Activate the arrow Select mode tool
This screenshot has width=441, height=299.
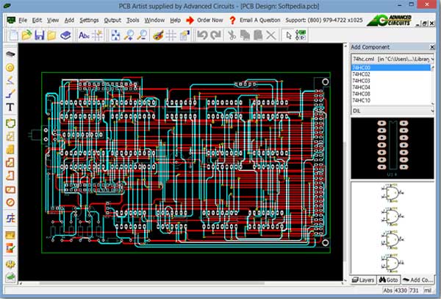289,35
